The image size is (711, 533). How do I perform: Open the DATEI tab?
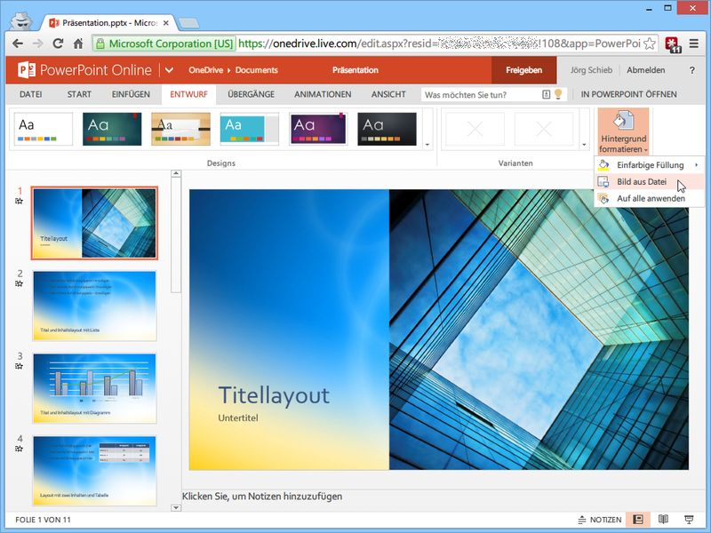(x=31, y=94)
